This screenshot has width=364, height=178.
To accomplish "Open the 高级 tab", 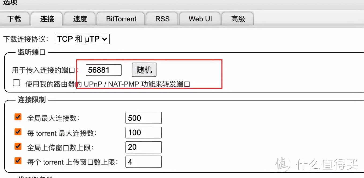I will (x=238, y=19).
